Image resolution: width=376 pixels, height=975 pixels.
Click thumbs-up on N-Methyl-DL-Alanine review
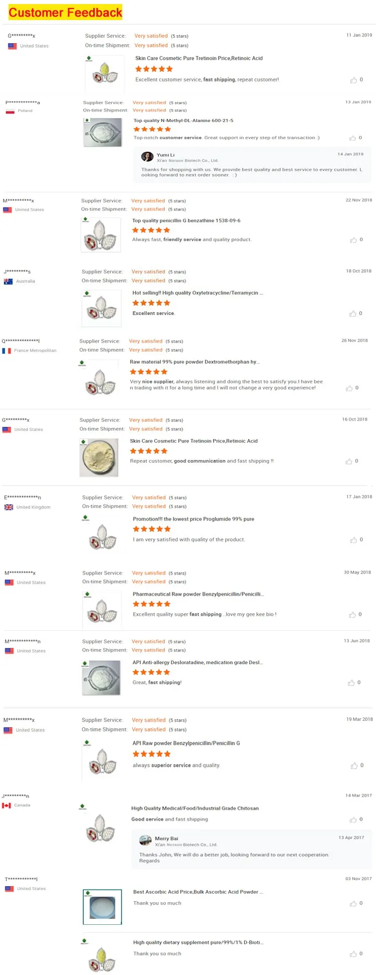pos(352,138)
